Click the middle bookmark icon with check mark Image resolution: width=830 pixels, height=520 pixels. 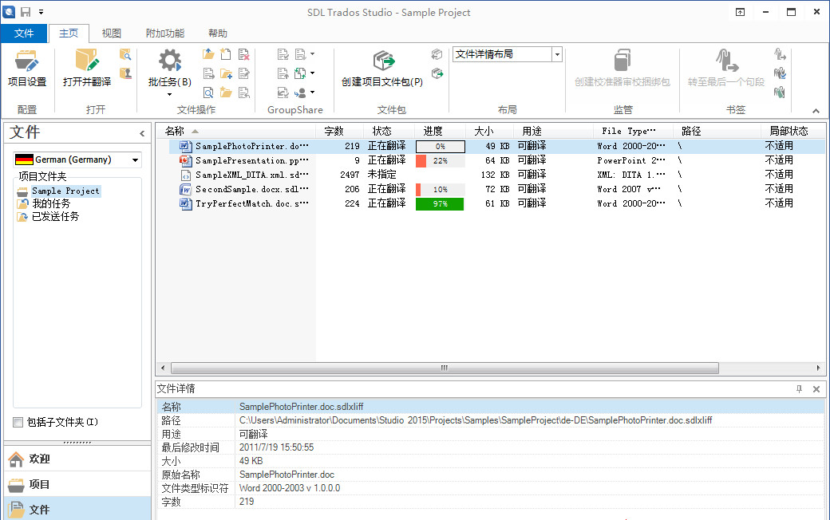780,73
